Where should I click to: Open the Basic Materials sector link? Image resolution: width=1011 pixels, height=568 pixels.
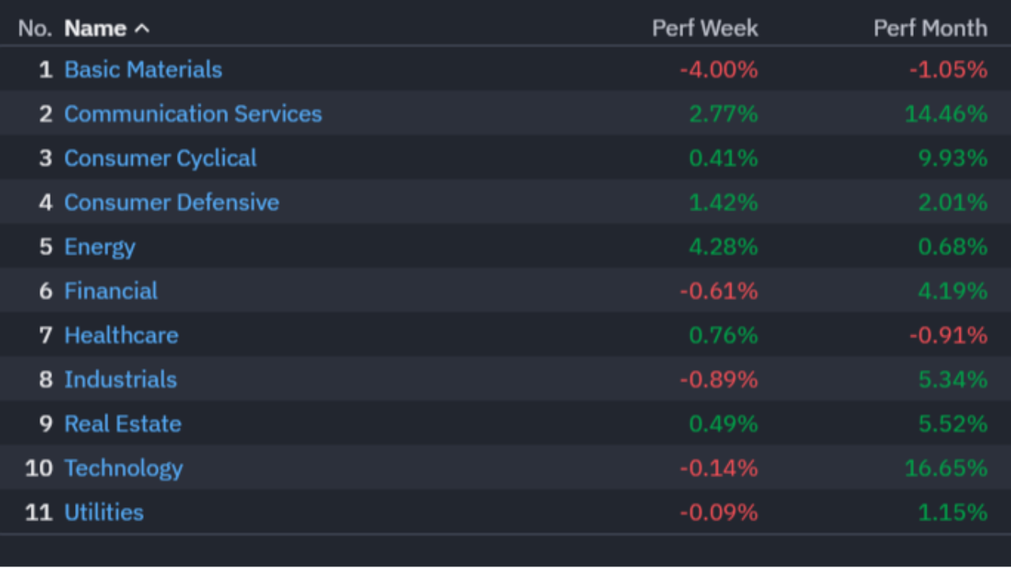tap(143, 69)
